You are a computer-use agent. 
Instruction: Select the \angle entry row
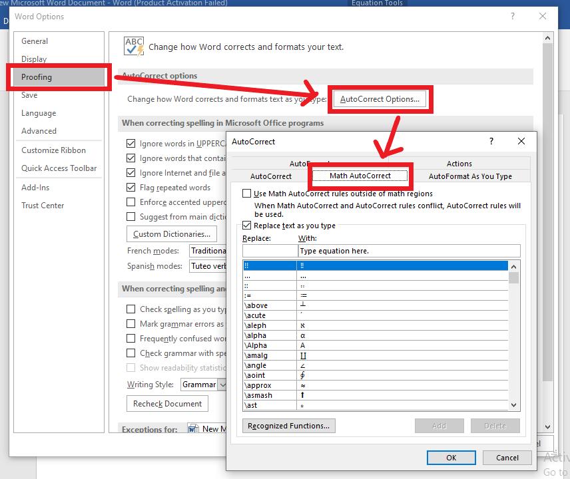coord(376,365)
